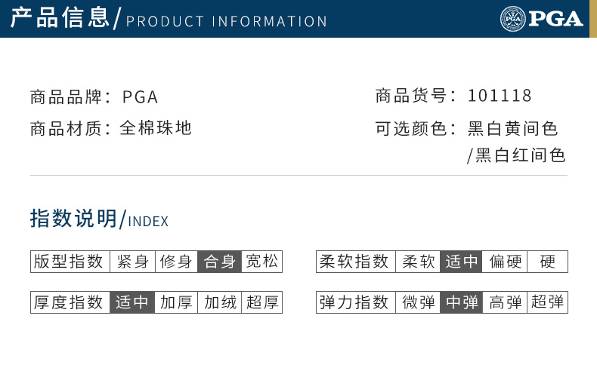Click the PGA logo emblem
This screenshot has height=377, width=597.
tap(512, 19)
